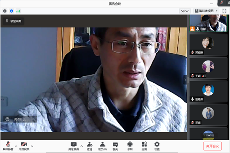Collapse the participant sidebar arrow
The width and height of the screenshot is (230, 153).
pyautogui.click(x=185, y=80)
